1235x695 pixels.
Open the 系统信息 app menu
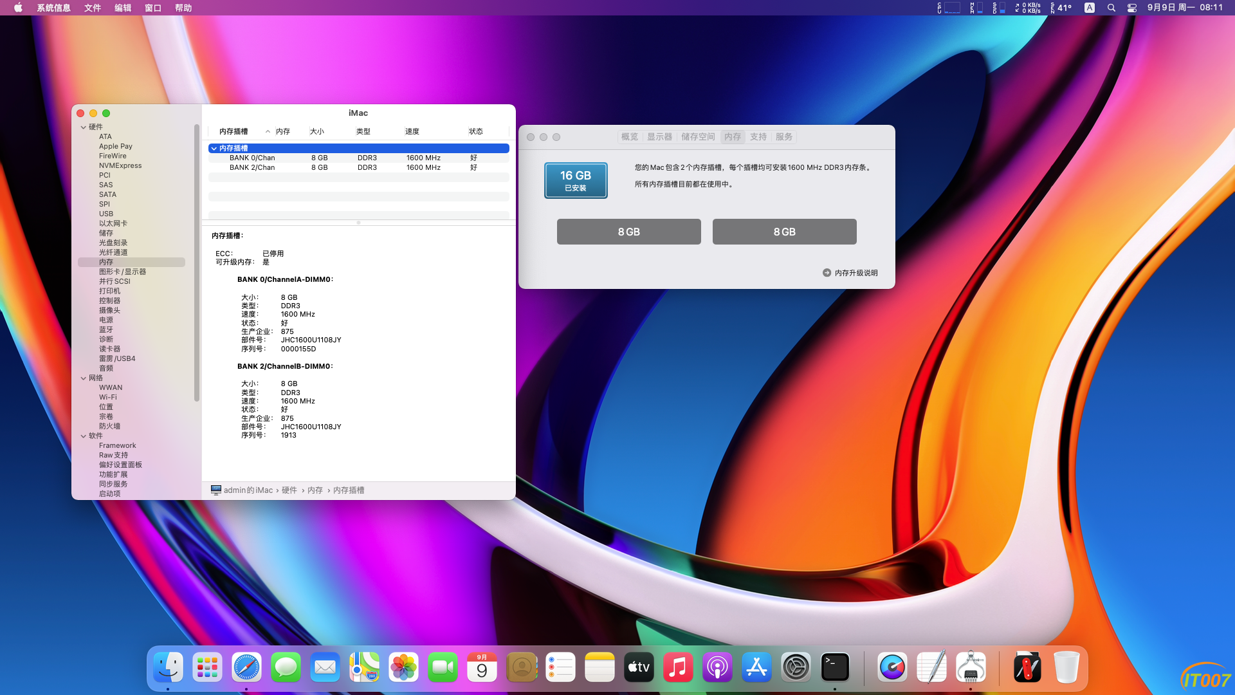tap(53, 8)
